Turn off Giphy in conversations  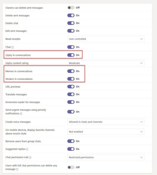click(x=71, y=55)
